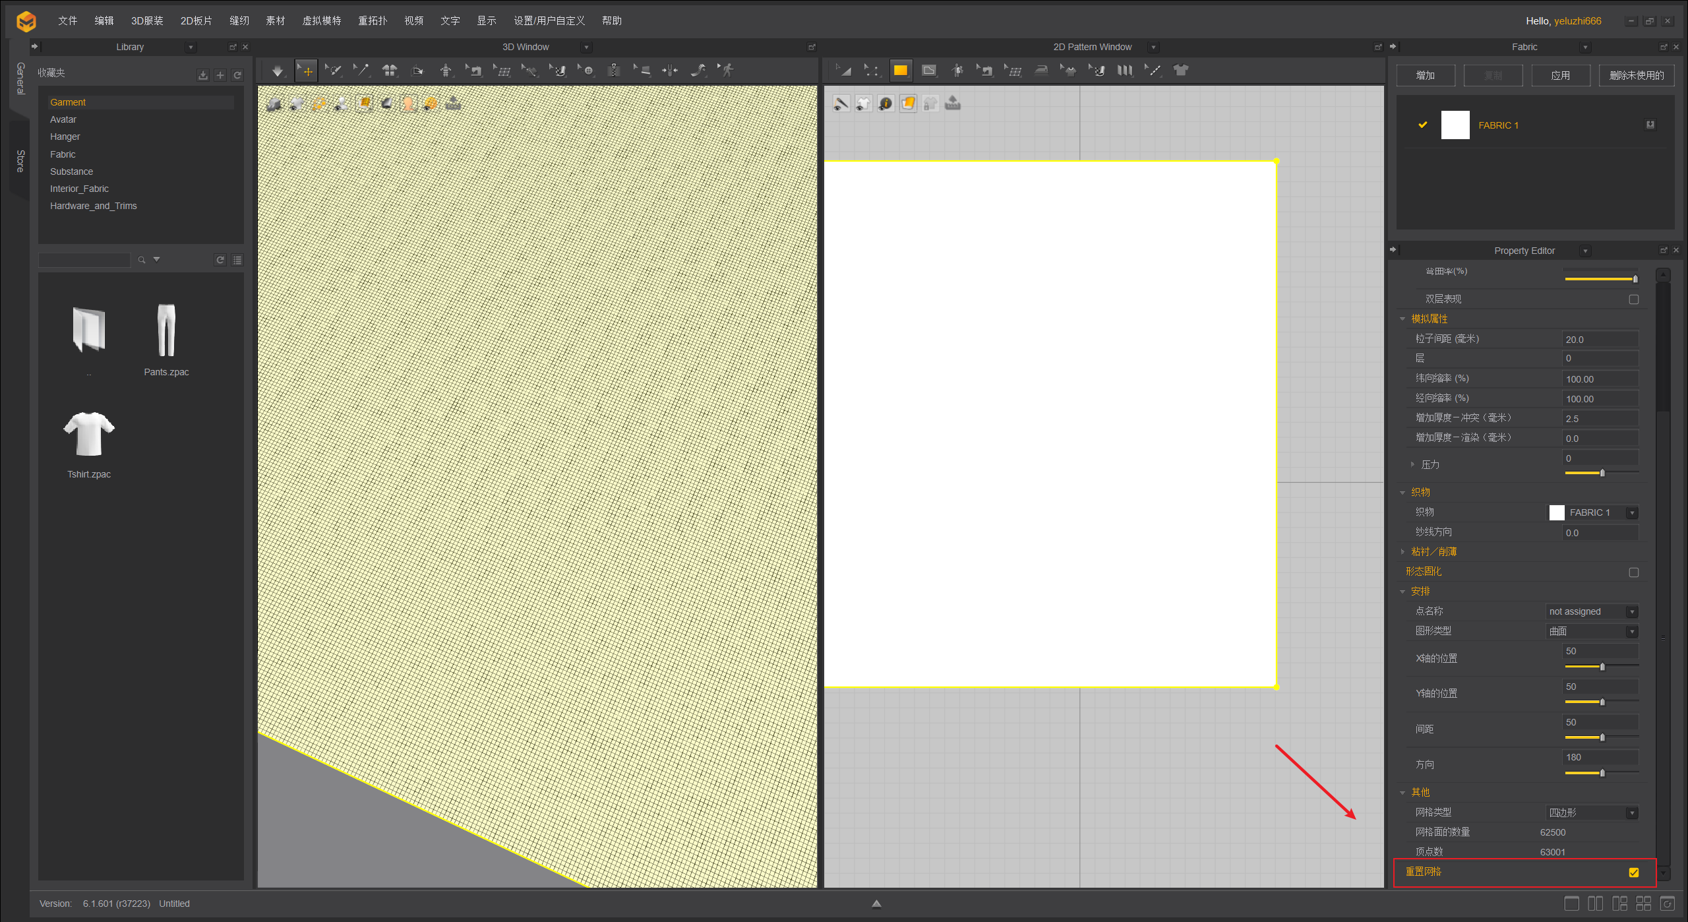Open the 网格类型 dropdown showing 四边形
The image size is (1688, 922).
[1592, 813]
